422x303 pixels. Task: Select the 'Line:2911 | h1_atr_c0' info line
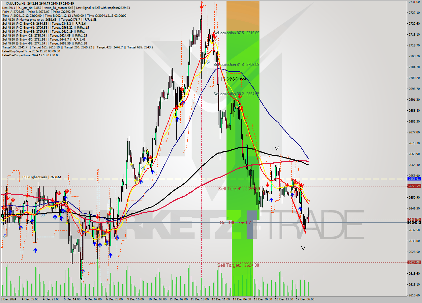[x=66, y=8]
